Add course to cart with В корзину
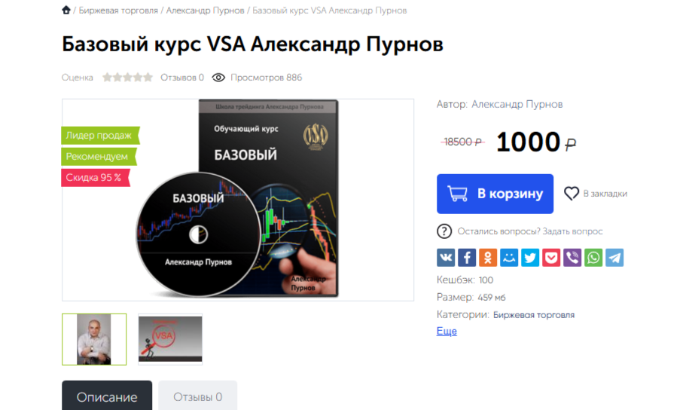This screenshot has height=410, width=692. click(x=495, y=194)
